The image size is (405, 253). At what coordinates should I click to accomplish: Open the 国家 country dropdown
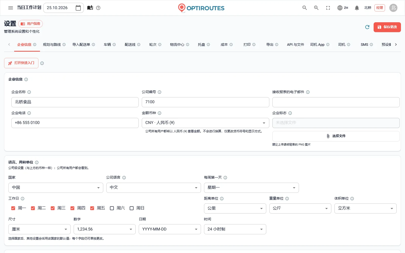[x=56, y=188]
